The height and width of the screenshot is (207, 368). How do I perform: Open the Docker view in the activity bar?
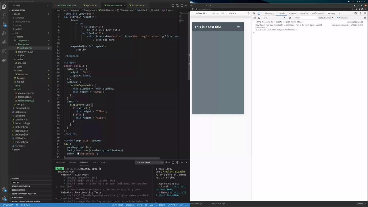click(x=4, y=60)
